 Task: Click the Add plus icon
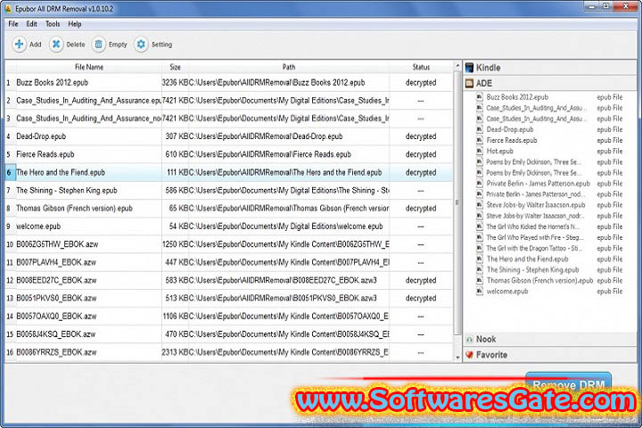coord(19,45)
